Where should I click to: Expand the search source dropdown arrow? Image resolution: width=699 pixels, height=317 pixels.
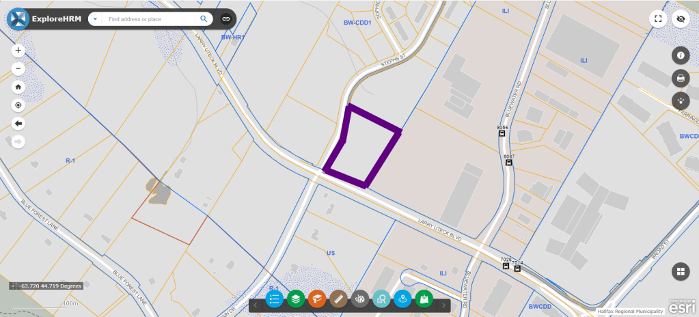coord(96,19)
